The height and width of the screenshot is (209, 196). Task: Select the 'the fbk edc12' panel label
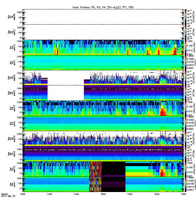[13, 169]
